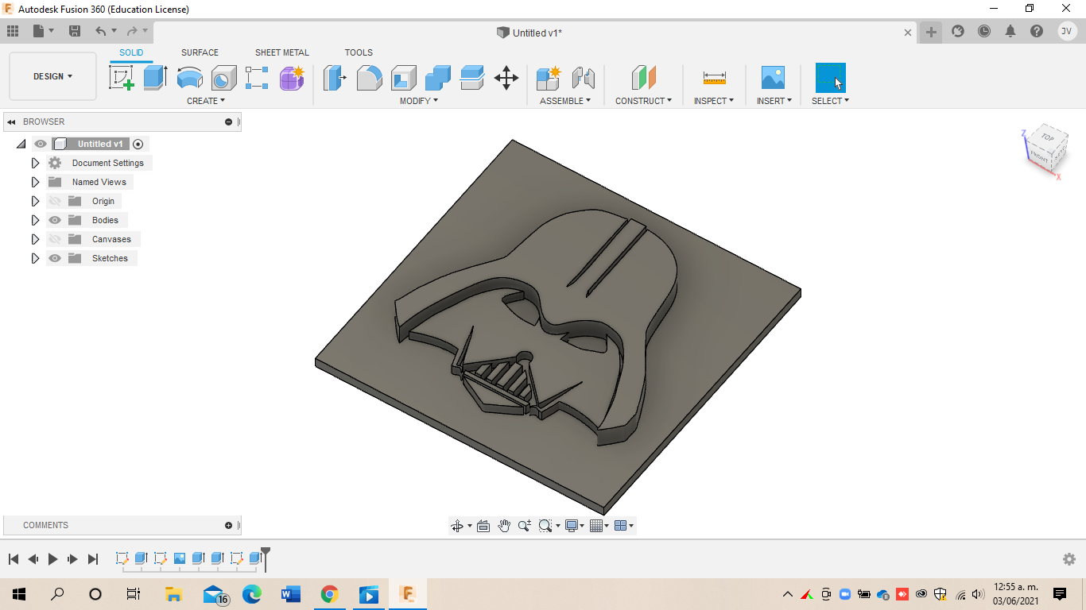Choose the Extrude tool in Create
Screen dimensions: 1086x610
pyautogui.click(x=155, y=78)
